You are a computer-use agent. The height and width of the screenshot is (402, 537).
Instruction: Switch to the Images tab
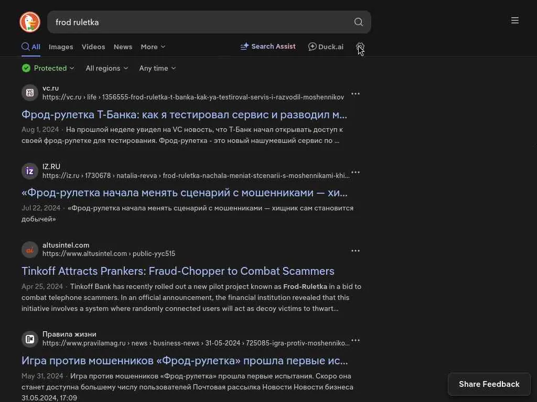point(61,47)
